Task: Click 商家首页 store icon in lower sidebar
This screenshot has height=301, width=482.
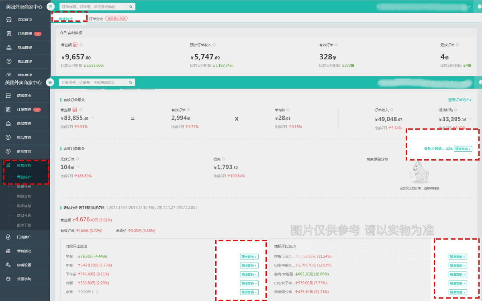Action: coord(8,96)
